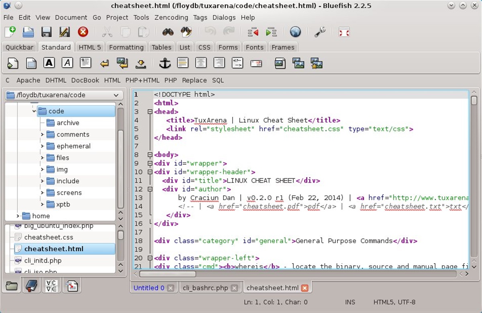482x313 pixels.
Task: Open the File menu
Action: point(8,17)
